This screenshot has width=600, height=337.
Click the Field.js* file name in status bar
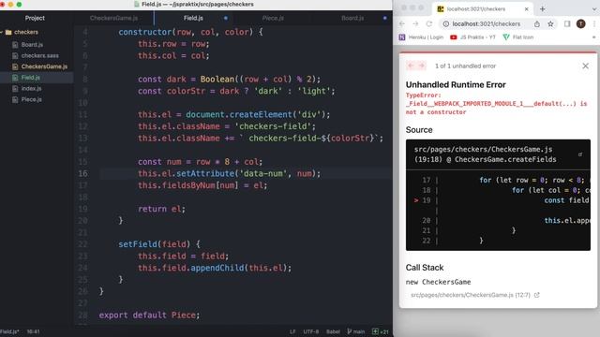pyautogui.click(x=9, y=331)
